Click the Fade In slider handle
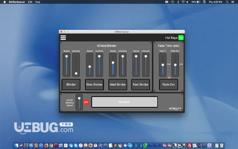The height and width of the screenshot is (149, 238). point(163,65)
